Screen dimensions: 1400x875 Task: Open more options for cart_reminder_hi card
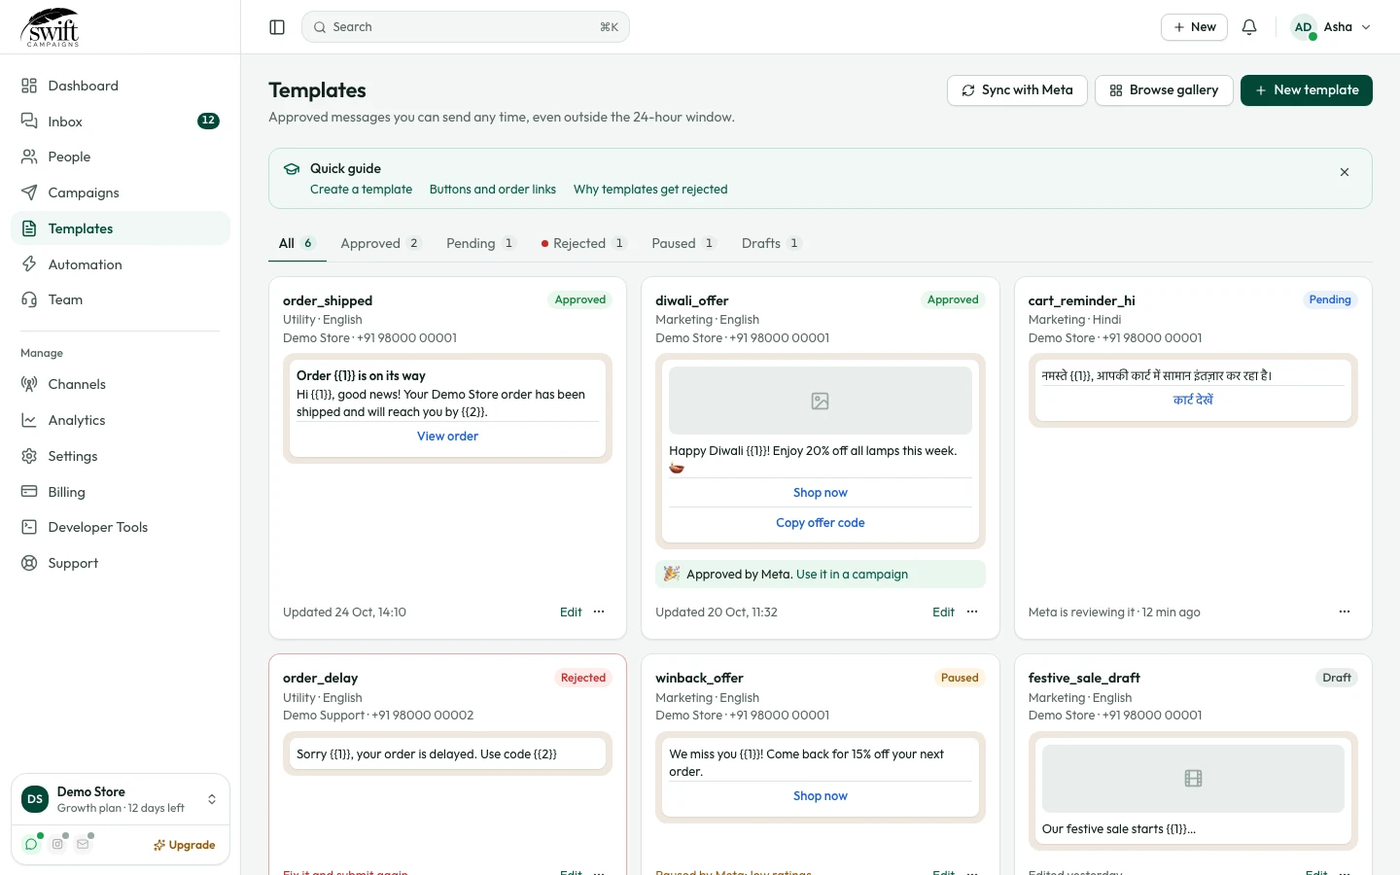pyautogui.click(x=1345, y=612)
